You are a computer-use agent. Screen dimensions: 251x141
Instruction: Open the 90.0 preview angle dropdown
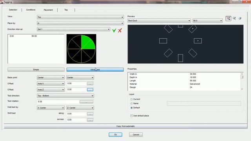(x=207, y=21)
